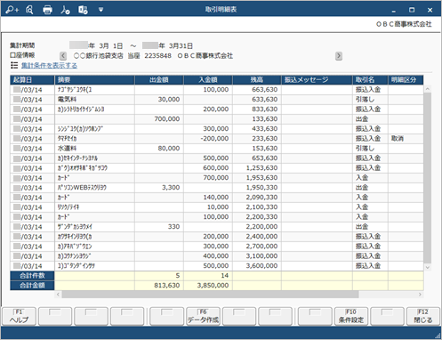Click the 摘要 column header

pyautogui.click(x=94, y=80)
